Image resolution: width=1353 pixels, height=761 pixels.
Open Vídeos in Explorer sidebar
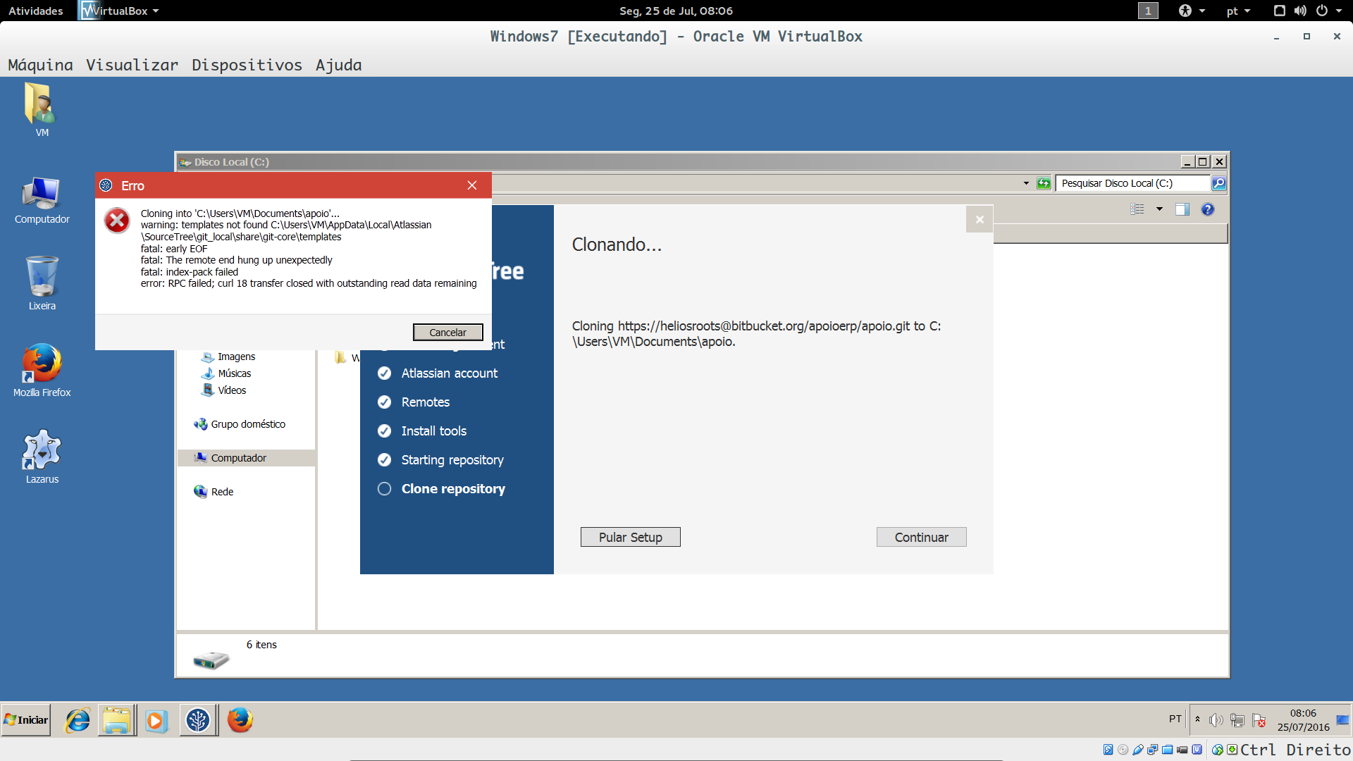click(223, 390)
